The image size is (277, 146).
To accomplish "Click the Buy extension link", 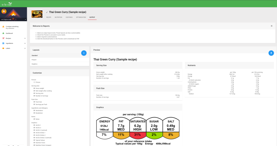I will pyautogui.click(x=10, y=29).
